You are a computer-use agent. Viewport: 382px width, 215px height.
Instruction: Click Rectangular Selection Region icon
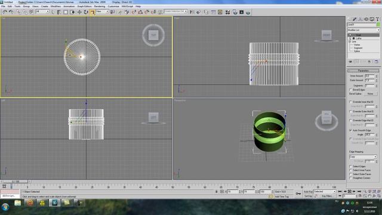66,12
